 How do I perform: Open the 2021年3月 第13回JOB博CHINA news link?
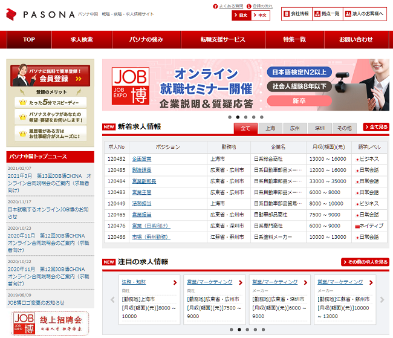point(50,183)
